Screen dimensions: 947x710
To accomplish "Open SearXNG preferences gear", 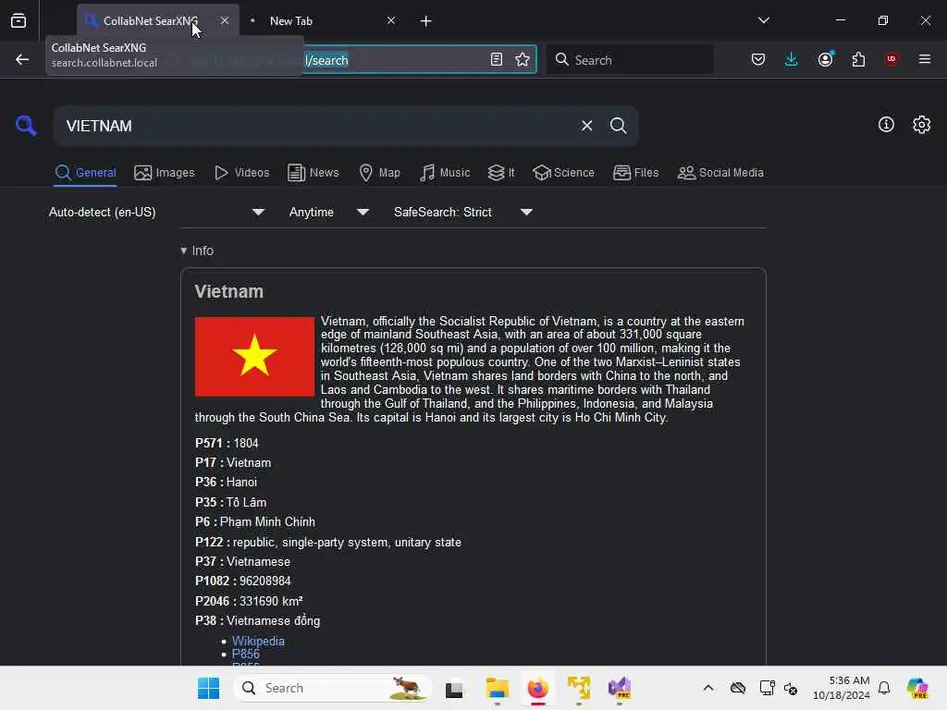I will tap(922, 125).
